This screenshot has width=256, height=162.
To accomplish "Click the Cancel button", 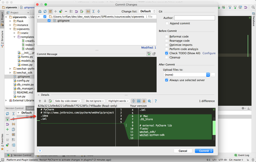I will point(183,151).
